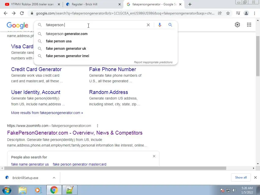The width and height of the screenshot is (260, 195).
Task: Click Chrome icon in taskbar
Action: [54, 190]
